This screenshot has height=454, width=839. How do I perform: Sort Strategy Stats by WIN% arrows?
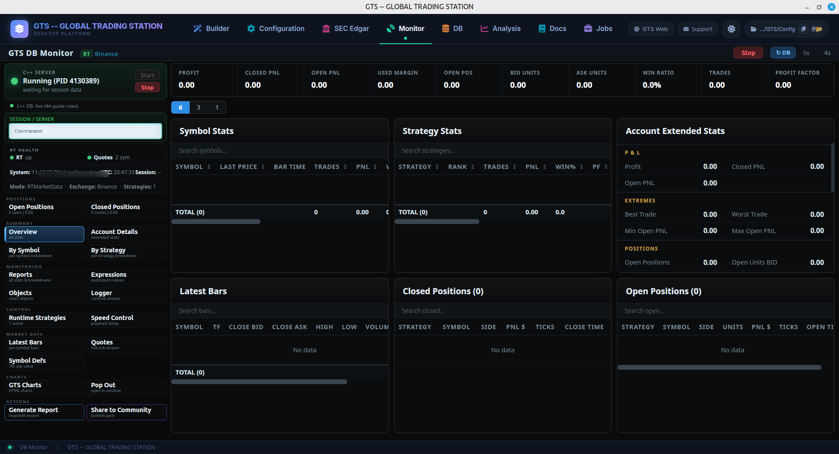[x=581, y=167]
